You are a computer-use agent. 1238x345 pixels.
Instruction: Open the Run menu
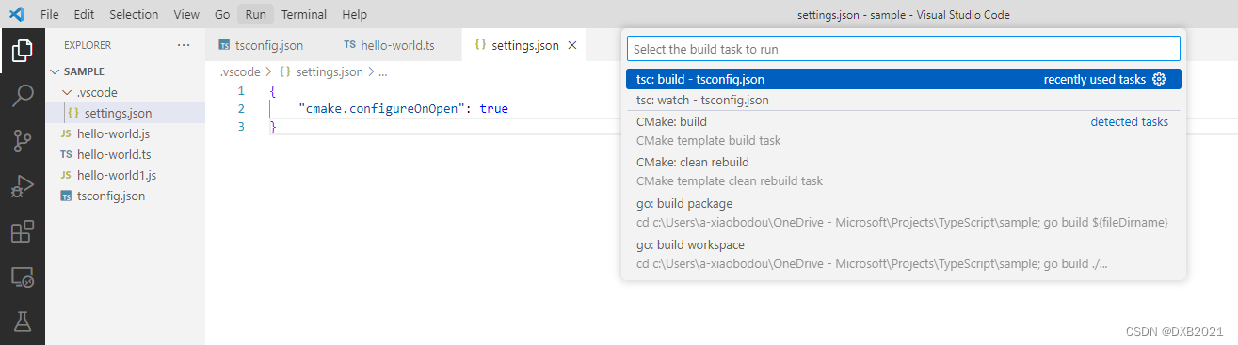click(255, 15)
